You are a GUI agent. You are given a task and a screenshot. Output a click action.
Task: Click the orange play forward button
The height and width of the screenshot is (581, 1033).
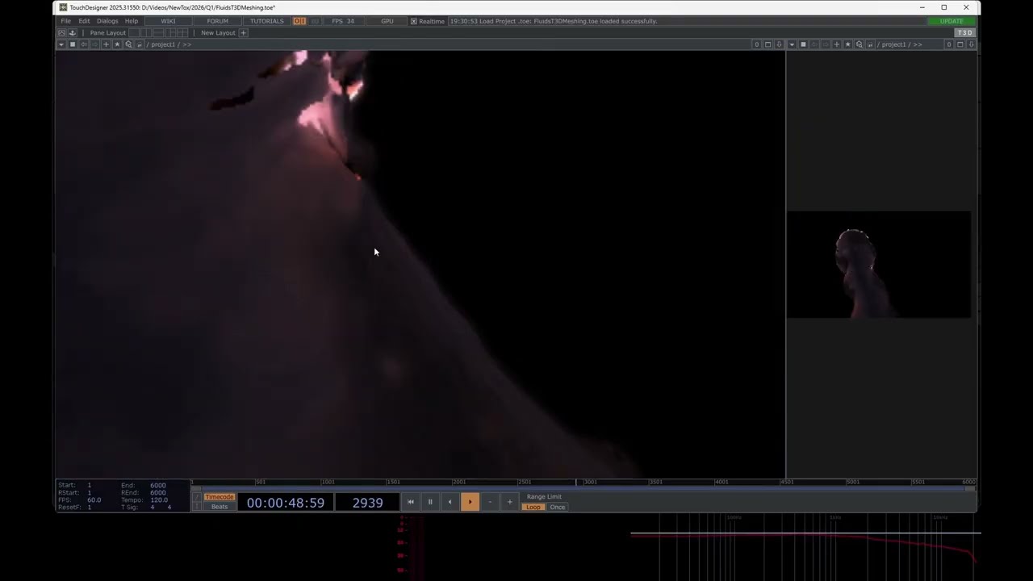(470, 502)
